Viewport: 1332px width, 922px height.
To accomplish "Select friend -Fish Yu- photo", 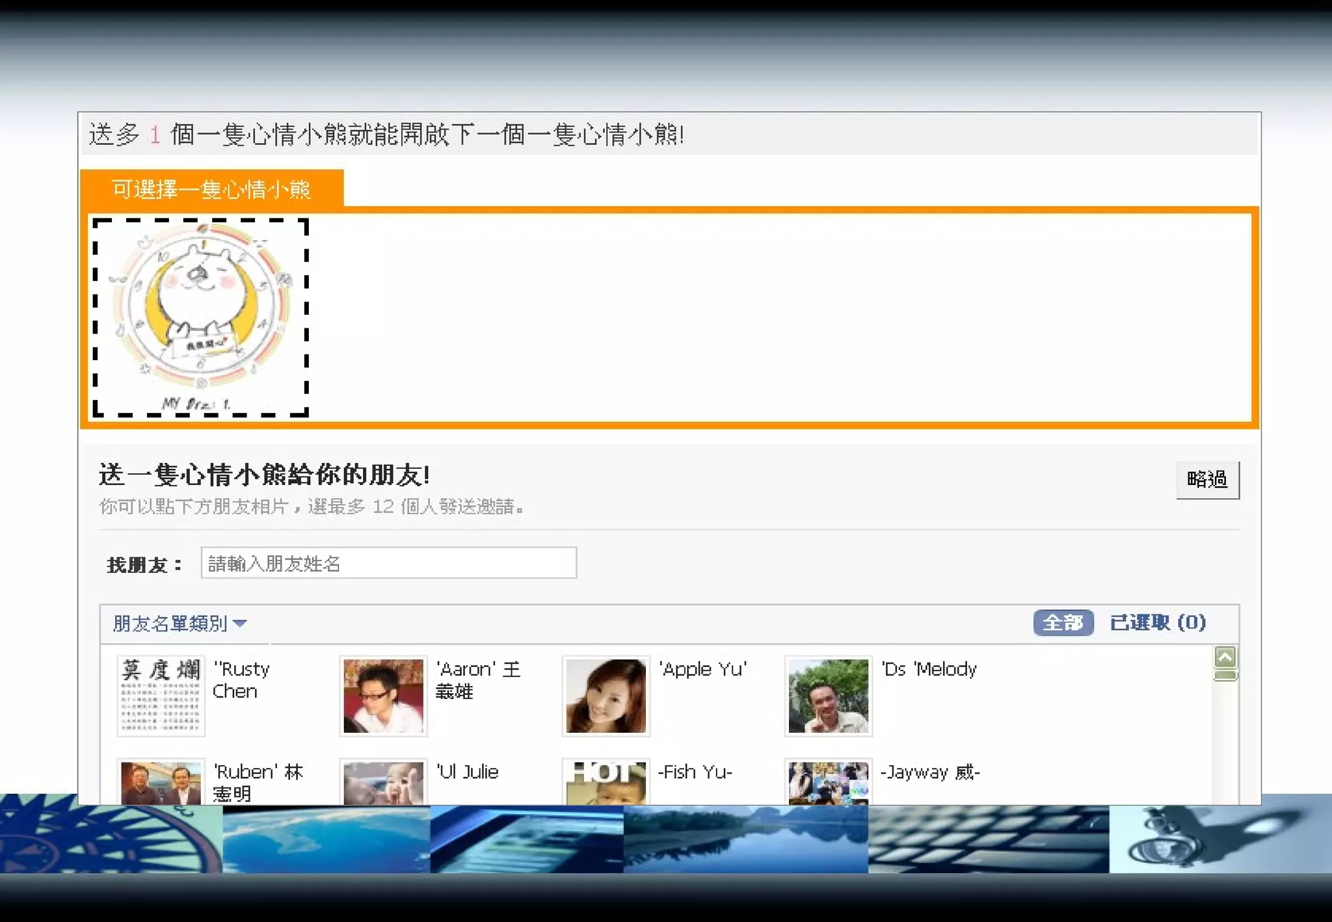I will point(606,782).
